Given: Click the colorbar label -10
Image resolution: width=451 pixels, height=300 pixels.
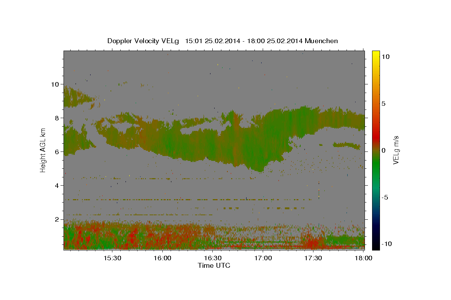Looking at the screenshot, I should 386,244.
